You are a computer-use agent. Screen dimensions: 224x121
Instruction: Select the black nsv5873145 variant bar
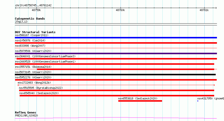(115, 75)
